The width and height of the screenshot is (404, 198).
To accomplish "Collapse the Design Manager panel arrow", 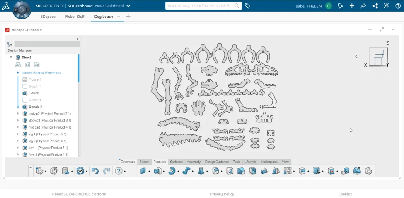I will [78, 39].
